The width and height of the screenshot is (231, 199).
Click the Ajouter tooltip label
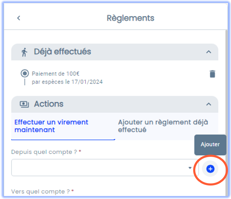[x=210, y=145]
